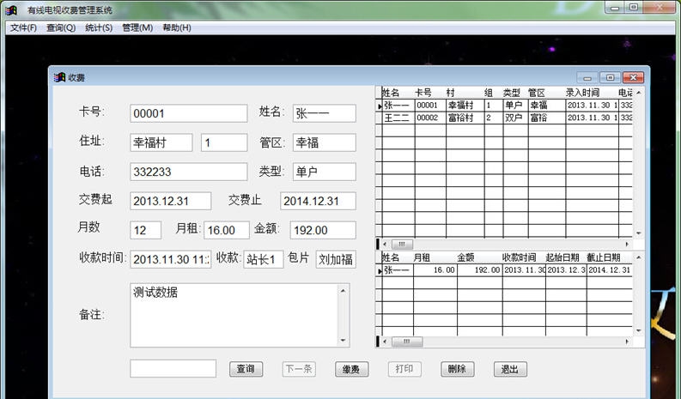Maximize the 收费 dialog window

tap(611, 78)
